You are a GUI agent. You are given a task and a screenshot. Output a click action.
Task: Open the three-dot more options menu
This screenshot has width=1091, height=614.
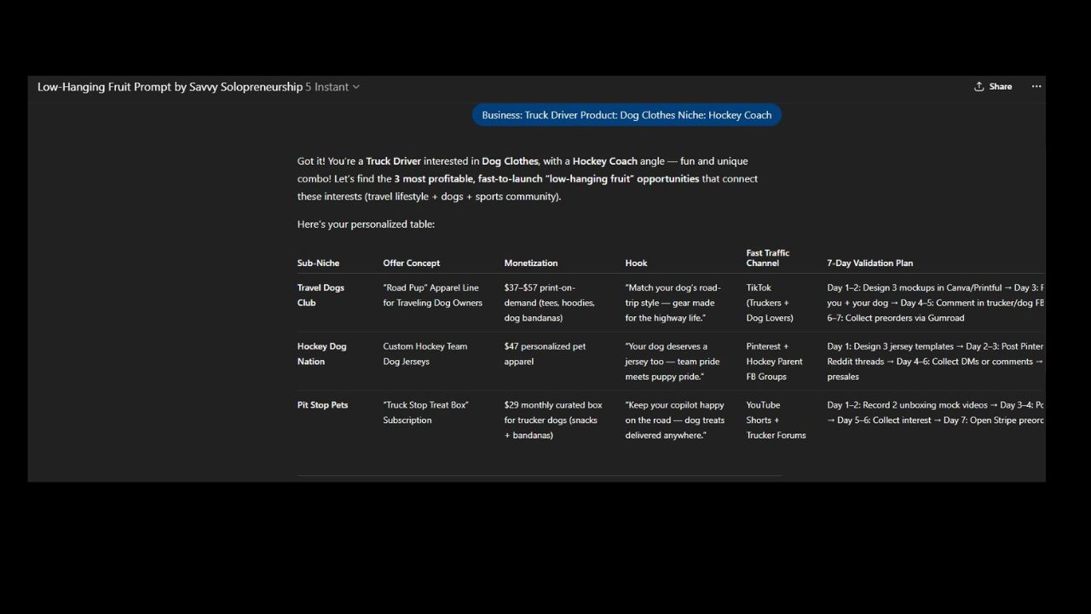tap(1036, 87)
